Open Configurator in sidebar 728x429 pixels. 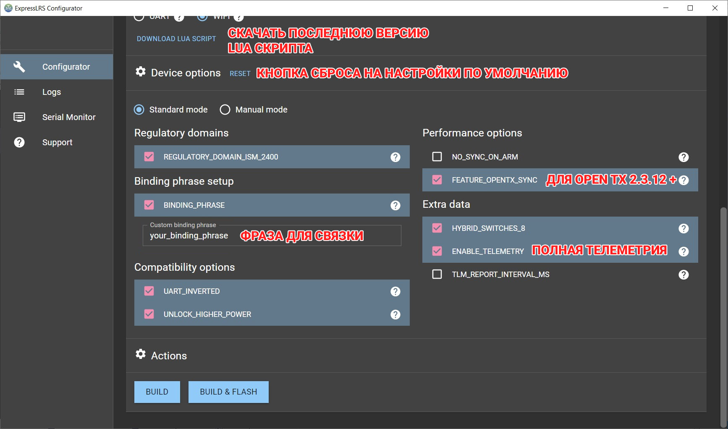(57, 67)
